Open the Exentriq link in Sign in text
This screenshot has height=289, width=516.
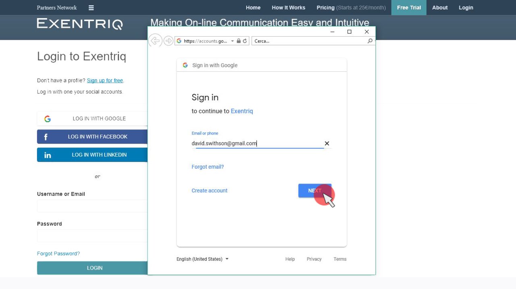[242, 111]
